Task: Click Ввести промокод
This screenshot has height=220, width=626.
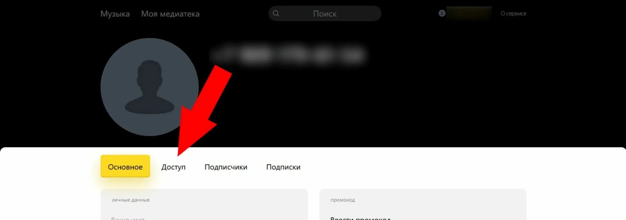Action: point(360,218)
